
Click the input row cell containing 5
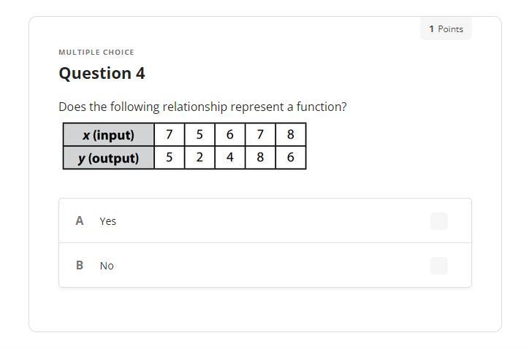coord(199,135)
